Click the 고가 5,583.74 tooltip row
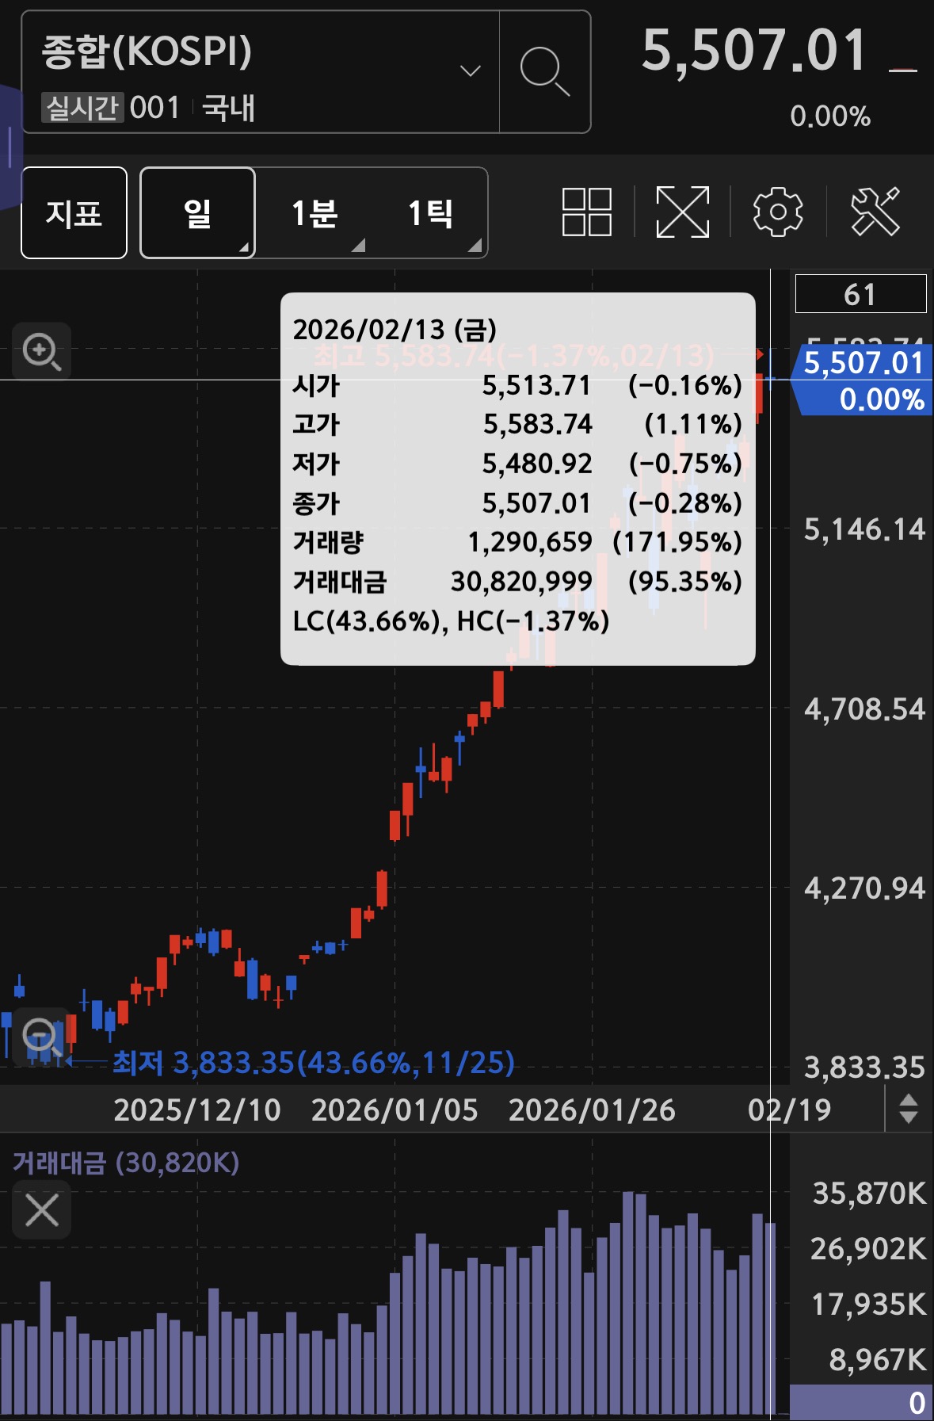Image resolution: width=934 pixels, height=1421 pixels. coord(517,424)
